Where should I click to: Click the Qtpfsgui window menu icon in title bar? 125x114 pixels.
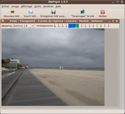point(3,2)
